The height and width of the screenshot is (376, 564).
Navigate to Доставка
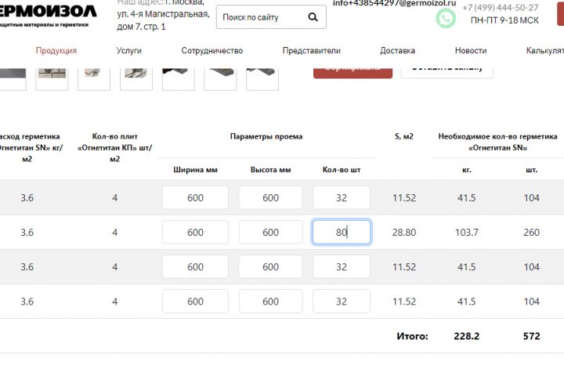[397, 51]
